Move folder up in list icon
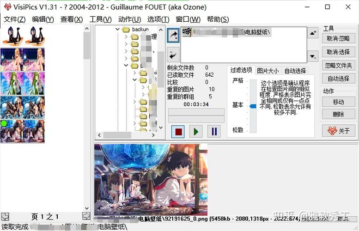Image resolution: width=359 pixels, height=231 pixels. 313,33
